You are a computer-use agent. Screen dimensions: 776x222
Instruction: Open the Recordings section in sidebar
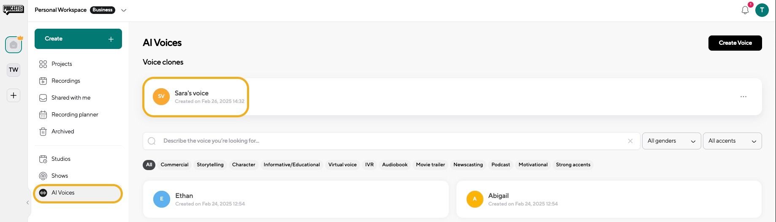[65, 81]
